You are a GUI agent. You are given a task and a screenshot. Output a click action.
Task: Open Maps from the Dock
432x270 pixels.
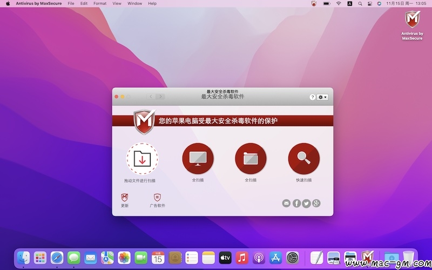(107, 258)
